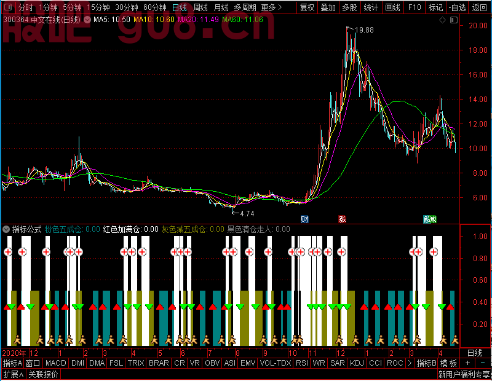Select the 指标A tab
The image size is (492, 381).
pos(12,363)
